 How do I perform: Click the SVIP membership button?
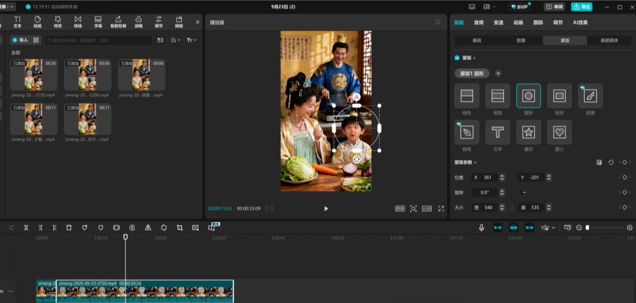[x=521, y=7]
